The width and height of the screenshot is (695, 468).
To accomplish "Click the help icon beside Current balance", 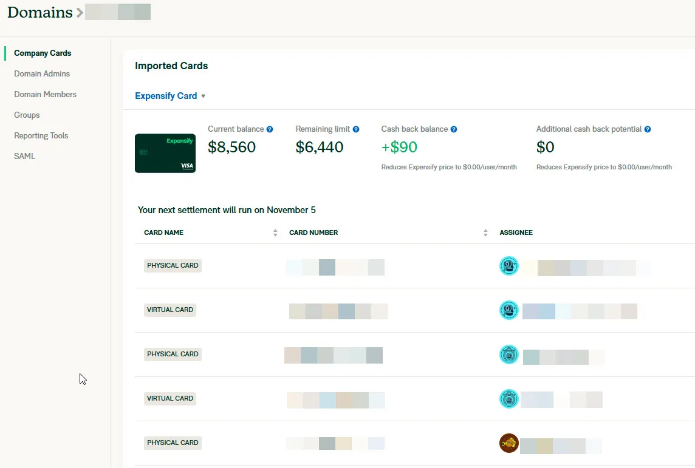I will (x=270, y=129).
